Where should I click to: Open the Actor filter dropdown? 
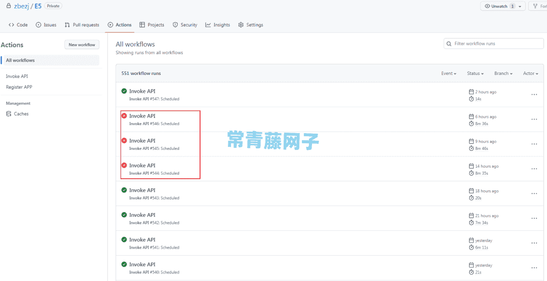[x=531, y=73]
